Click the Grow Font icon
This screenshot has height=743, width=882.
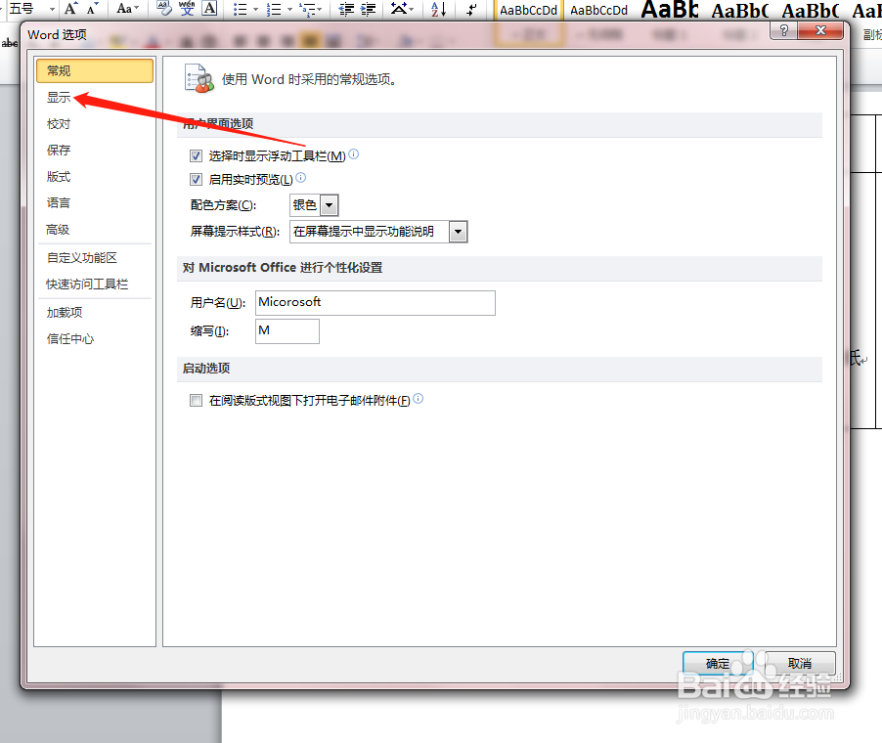pyautogui.click(x=70, y=9)
